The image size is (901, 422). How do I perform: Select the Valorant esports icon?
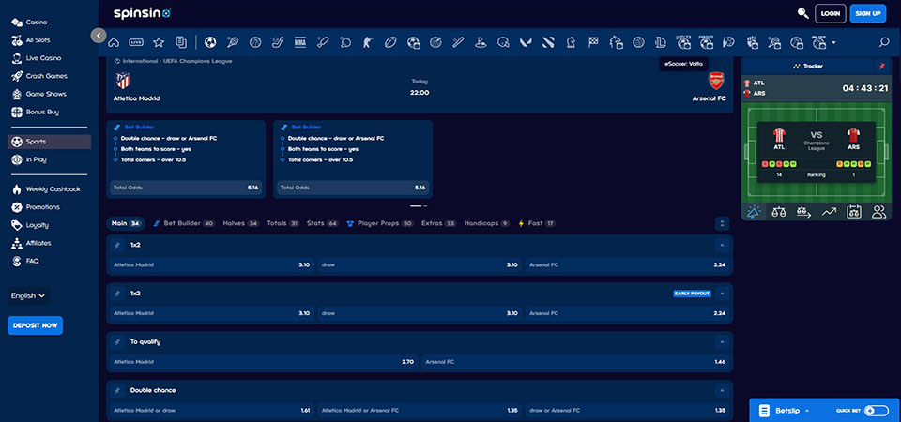point(526,42)
